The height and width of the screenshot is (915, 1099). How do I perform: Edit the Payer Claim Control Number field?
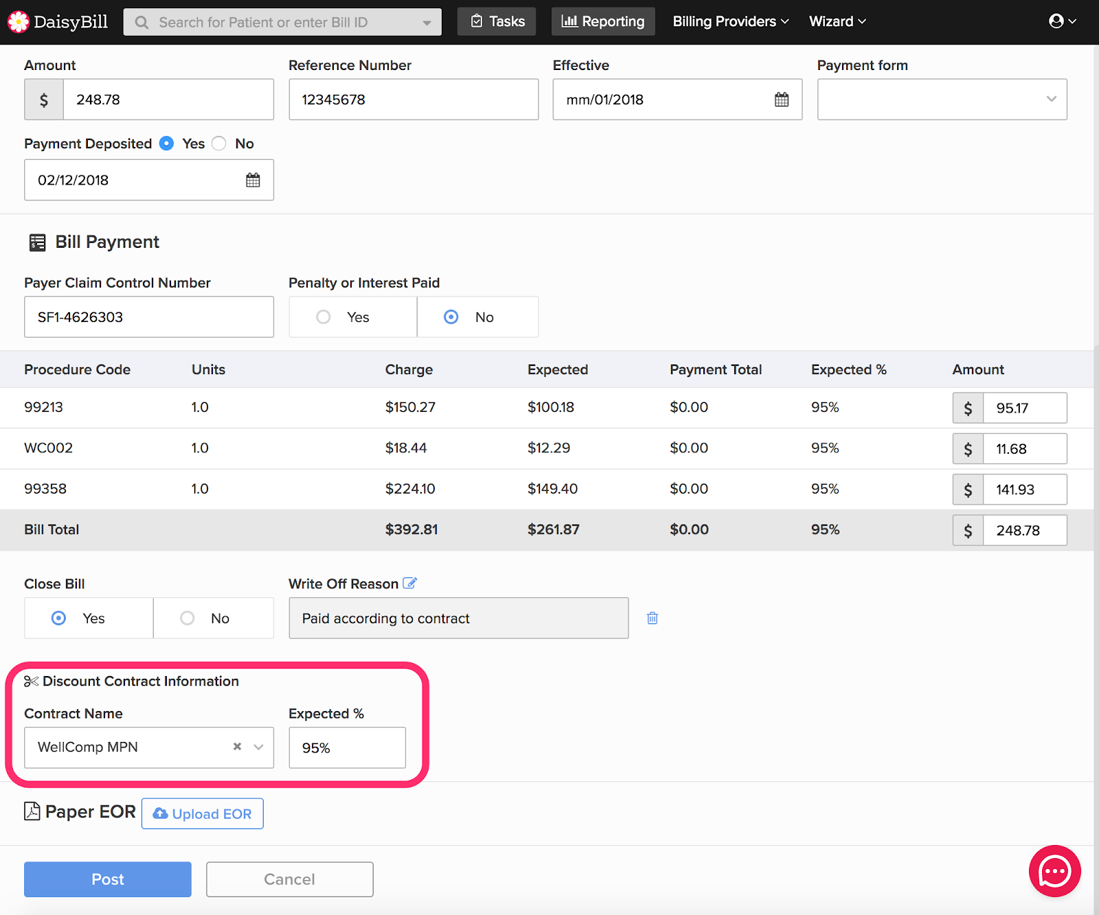[x=149, y=316]
